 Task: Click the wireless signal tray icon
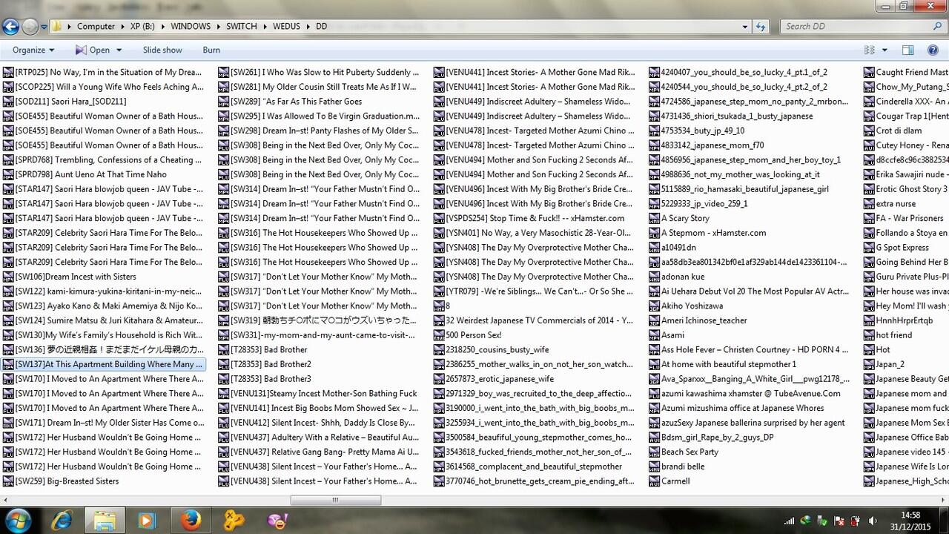point(788,521)
